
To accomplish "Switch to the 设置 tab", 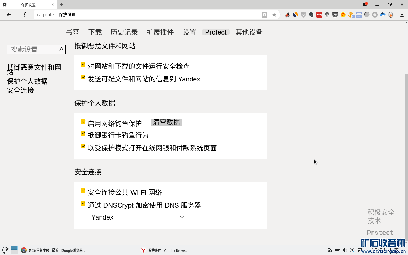I will coord(189,32).
